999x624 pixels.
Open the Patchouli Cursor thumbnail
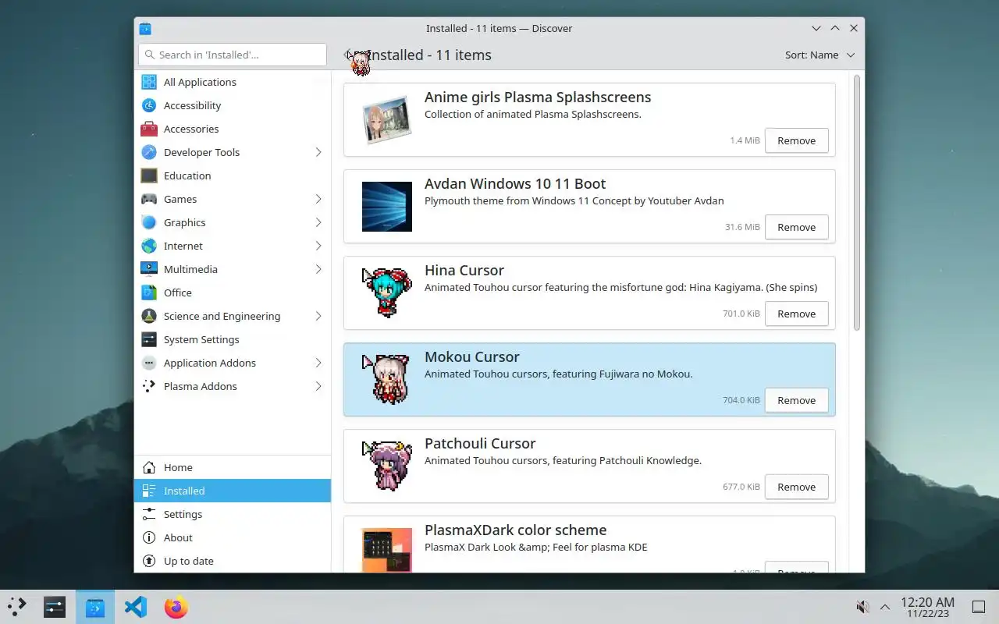point(387,466)
